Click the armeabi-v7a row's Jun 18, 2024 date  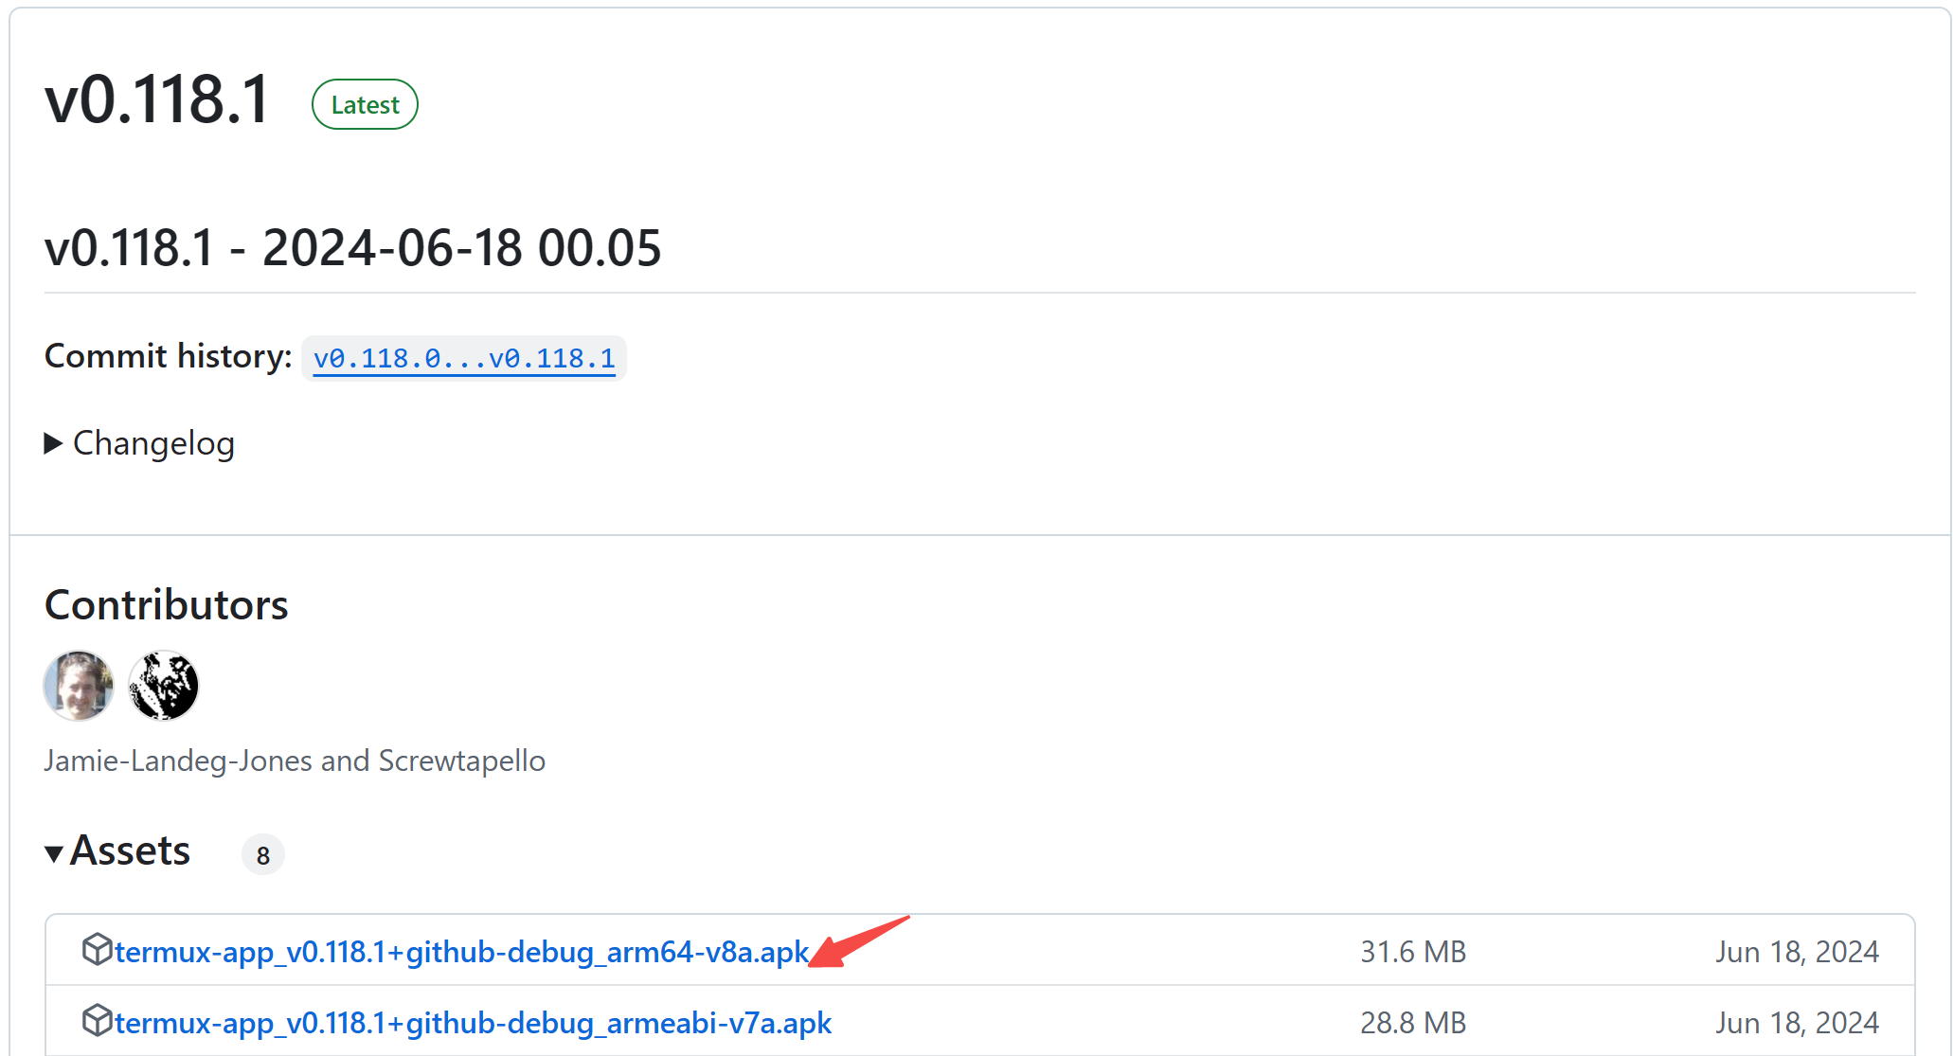coord(1796,1023)
